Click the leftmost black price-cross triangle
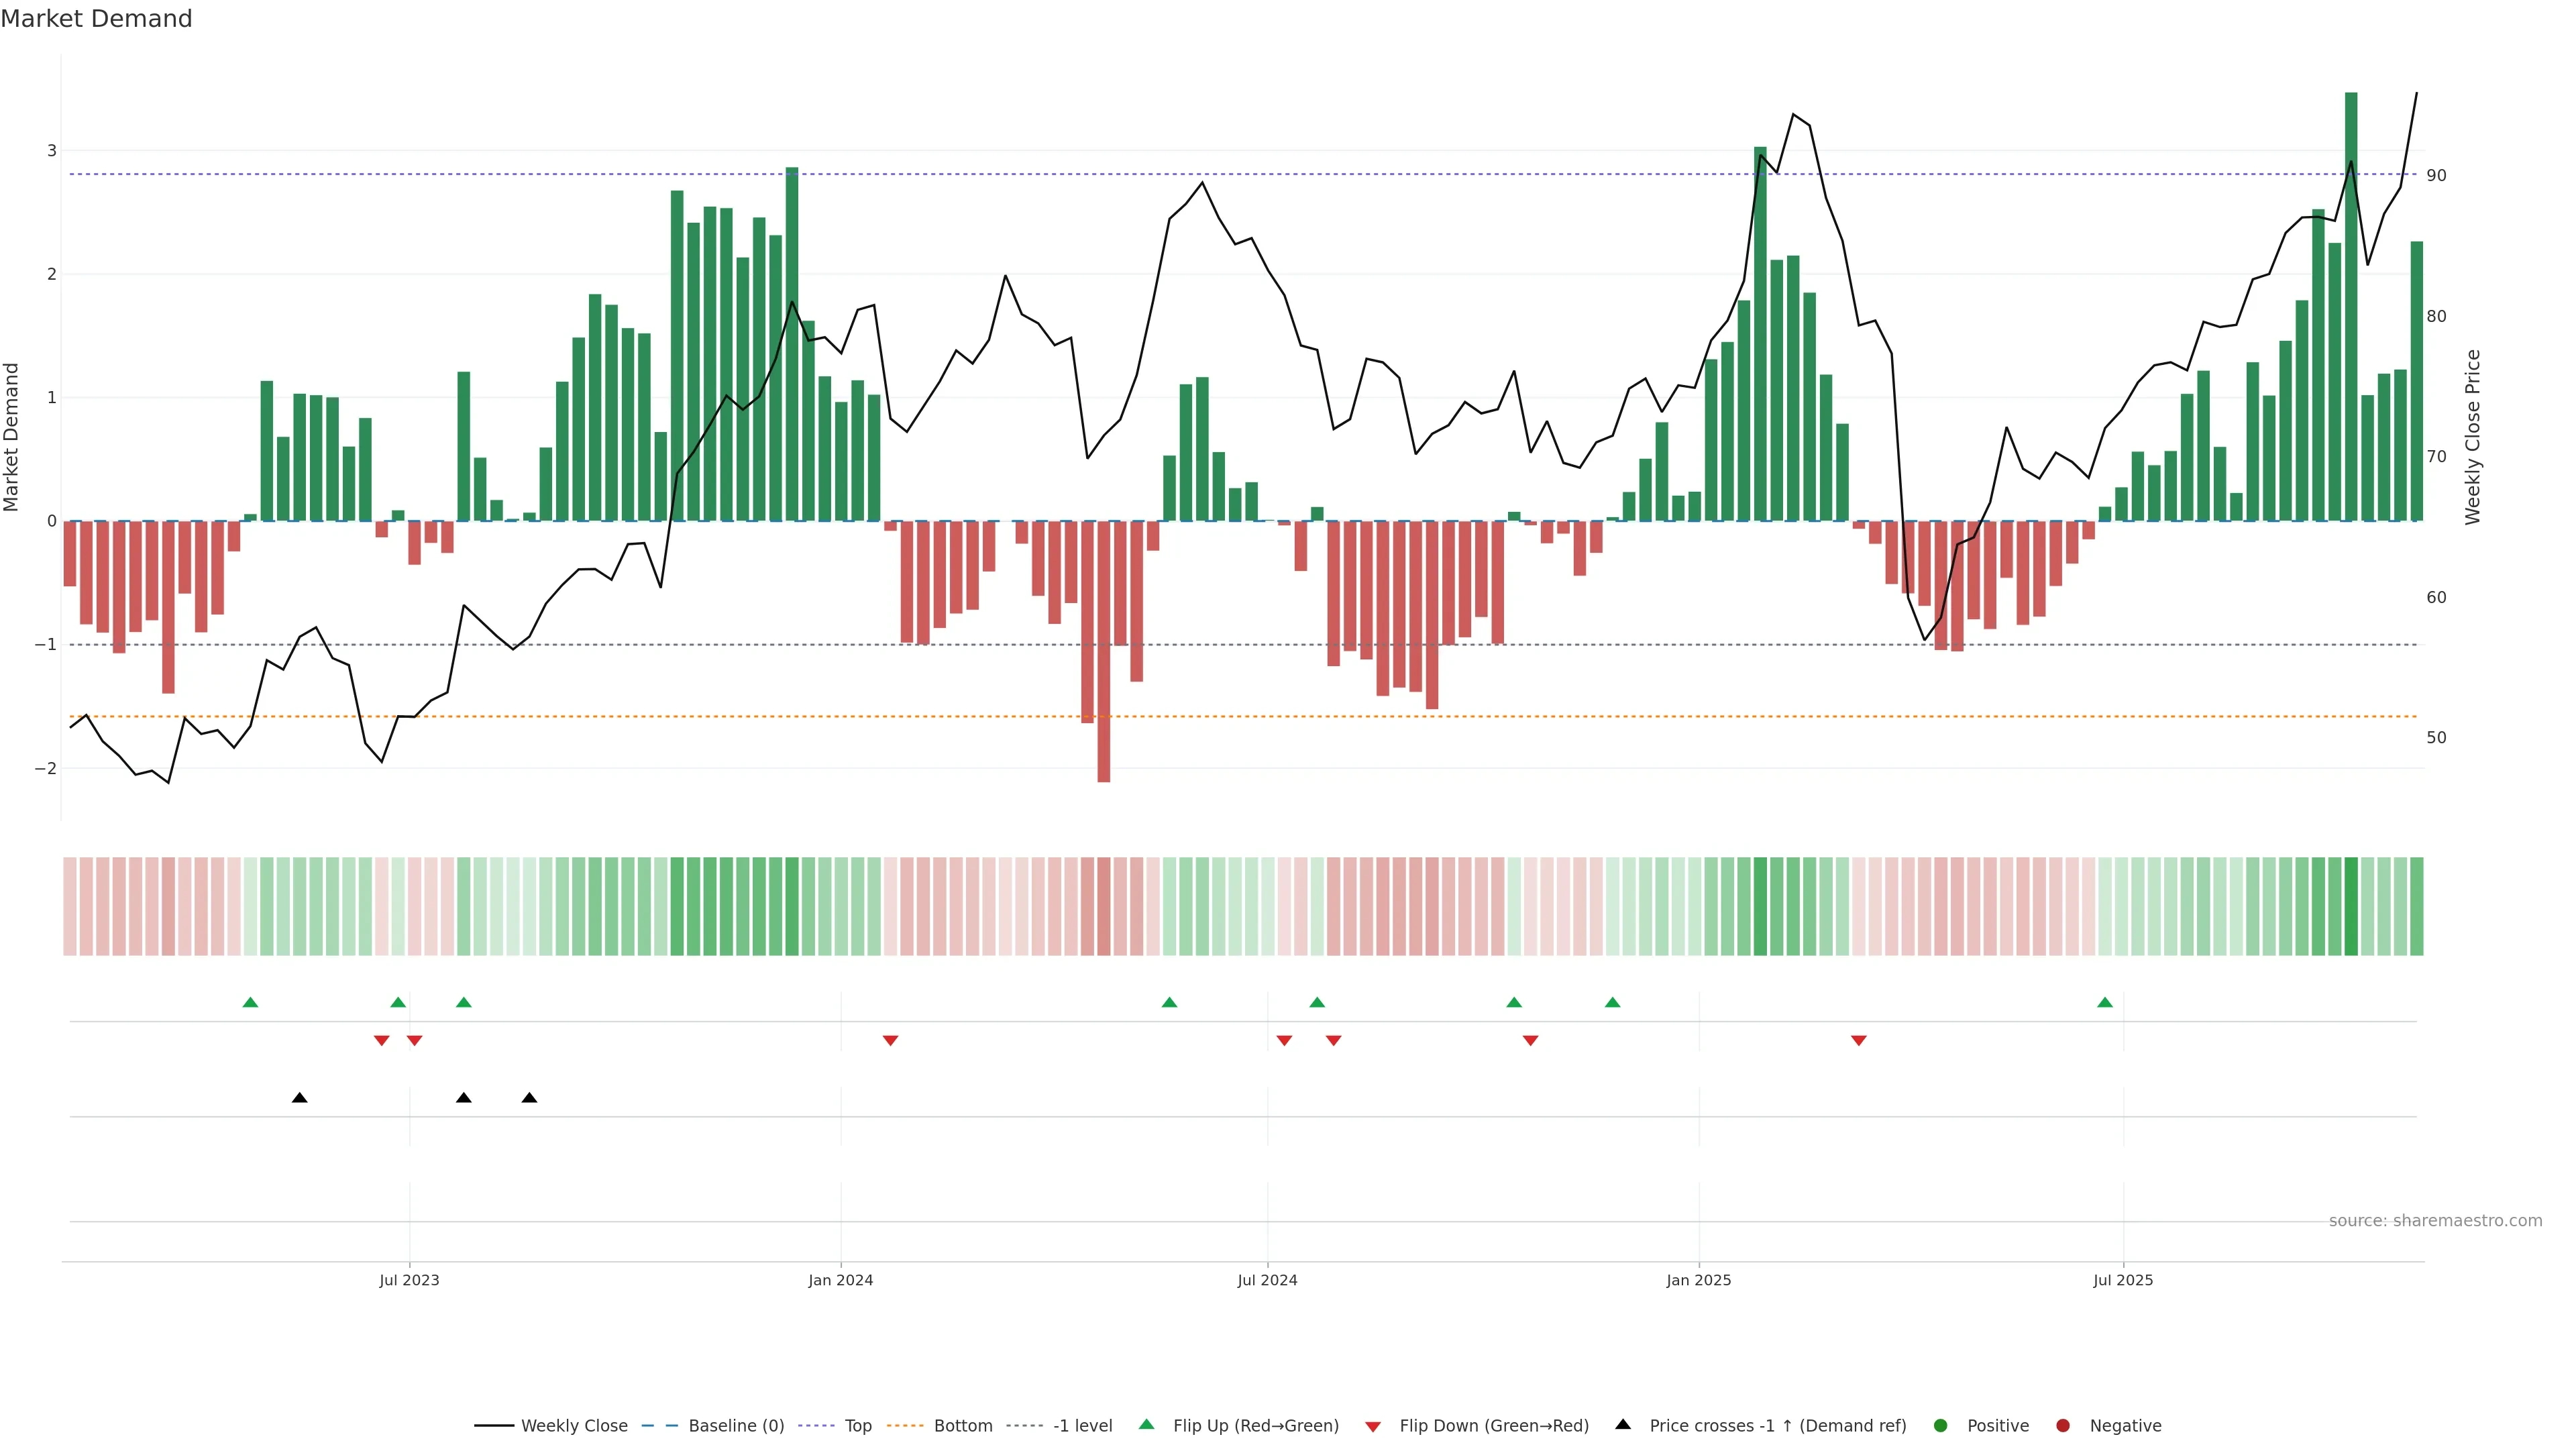Viewport: 2576px width, 1449px height. 299,1098
